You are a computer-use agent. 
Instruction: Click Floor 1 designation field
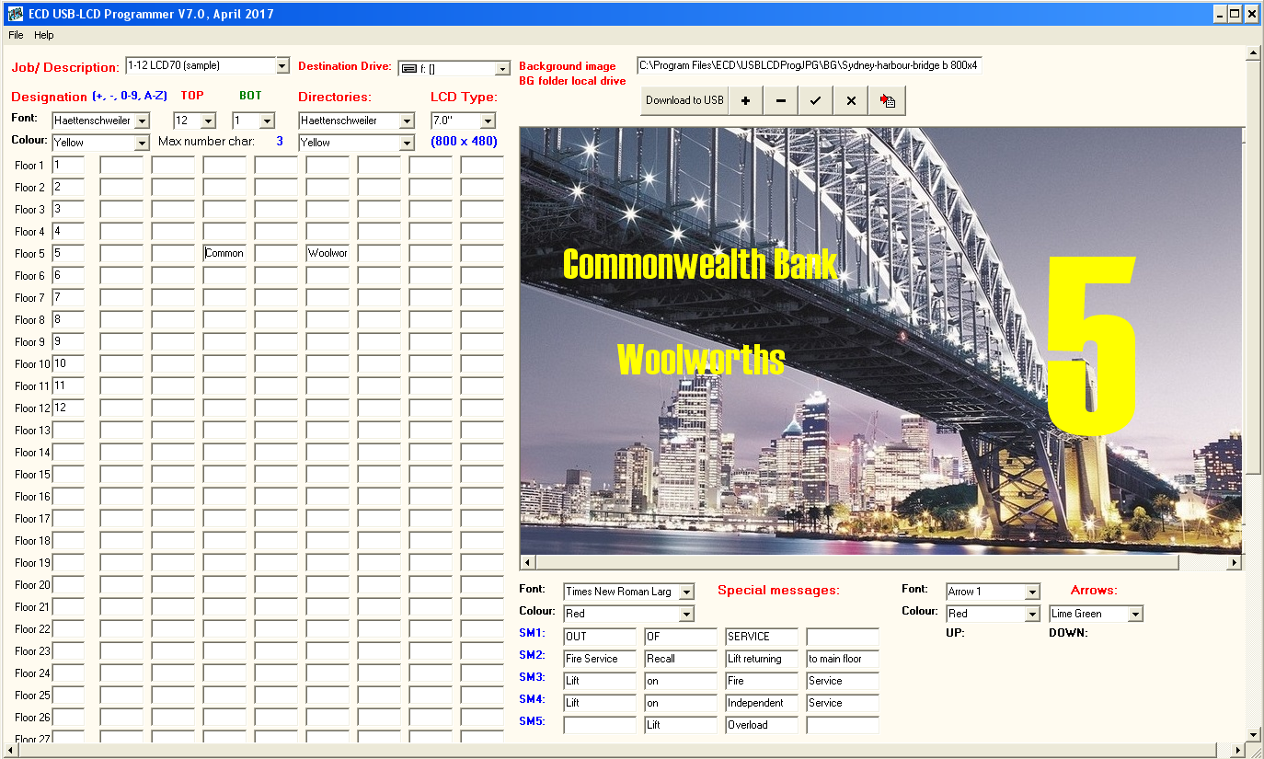click(x=68, y=166)
